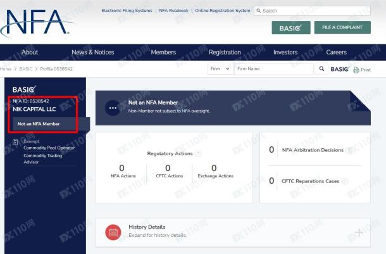Open the Members menu
This screenshot has height=254, width=386.
pos(163,52)
